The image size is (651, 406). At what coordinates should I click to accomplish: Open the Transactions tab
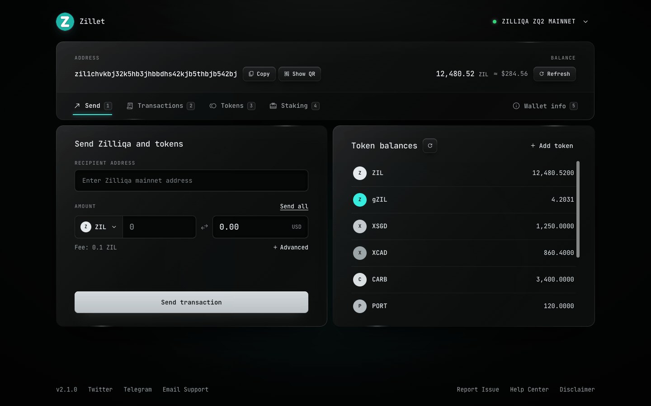click(160, 106)
